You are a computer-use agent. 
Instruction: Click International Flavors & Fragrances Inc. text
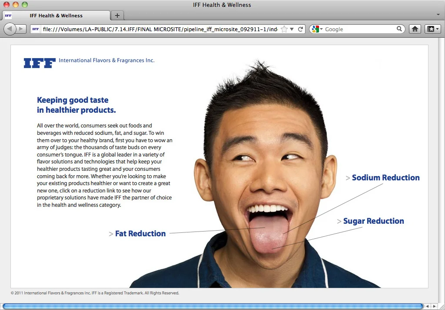click(106, 60)
